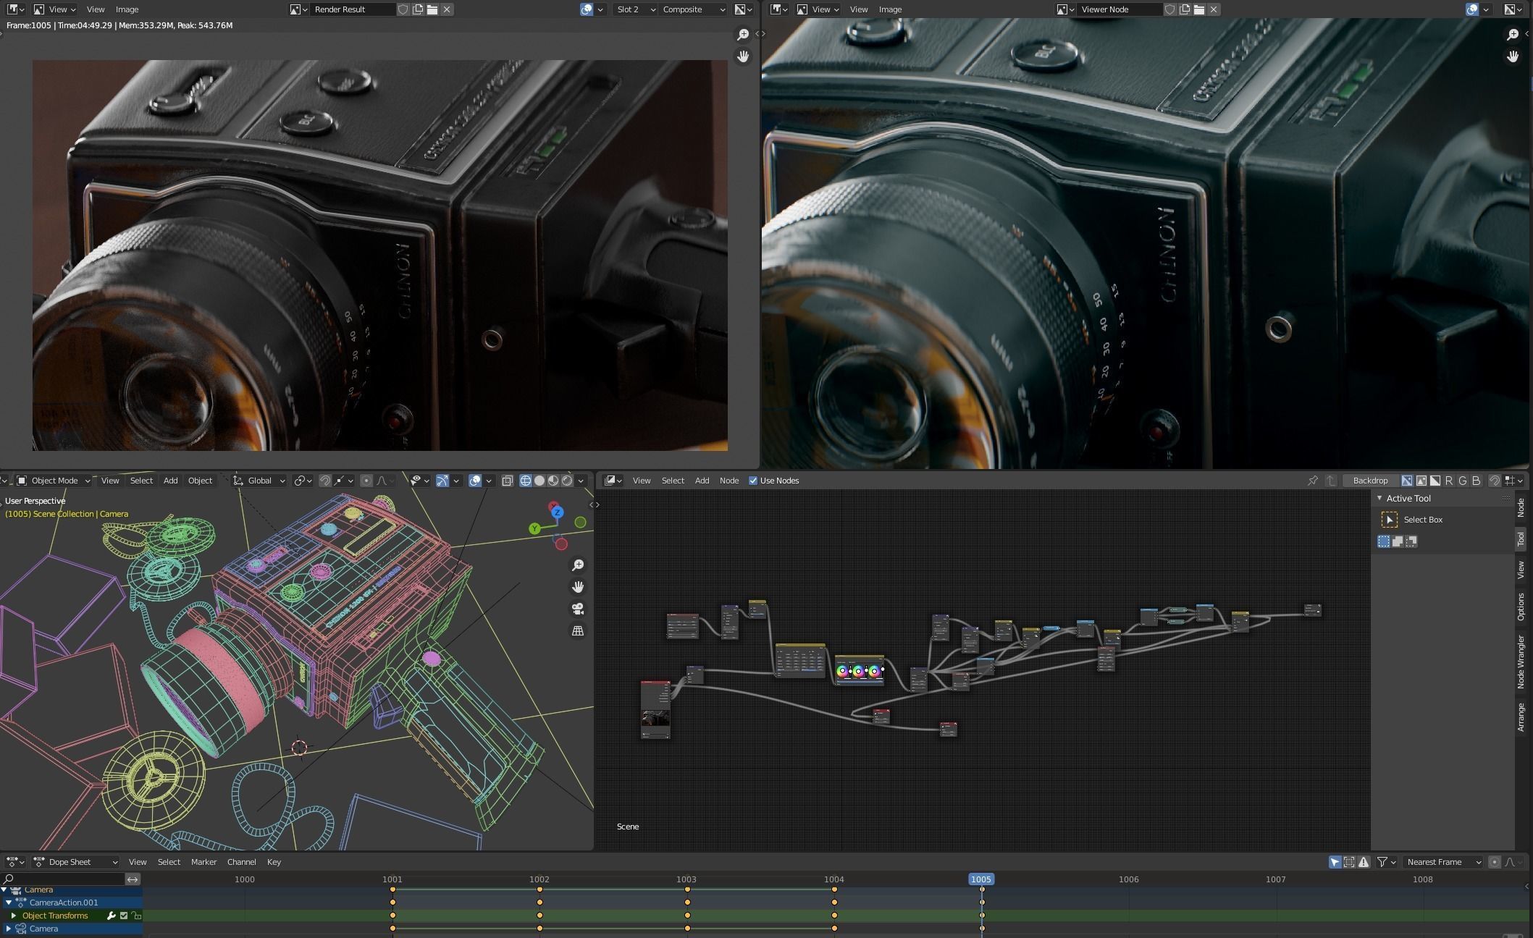Switch orthographic view with the grid icon
This screenshot has height=938, width=1533.
coord(578,631)
